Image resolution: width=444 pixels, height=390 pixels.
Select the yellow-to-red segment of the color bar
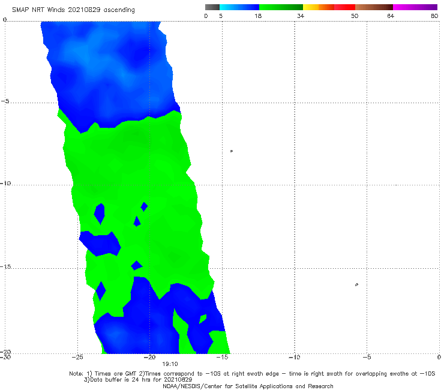329,7
